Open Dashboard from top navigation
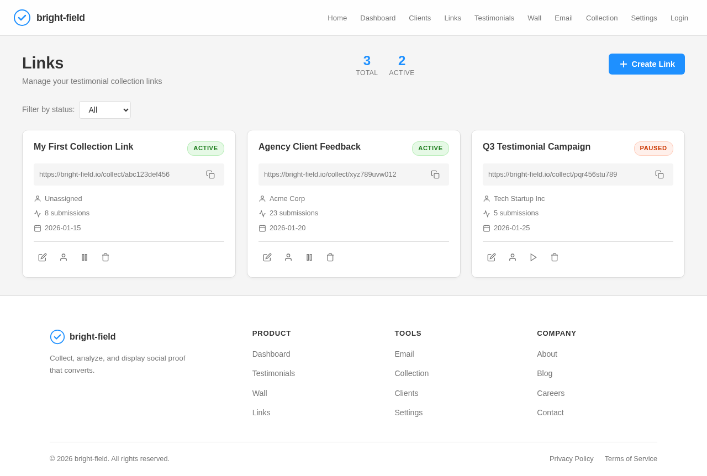 [378, 18]
